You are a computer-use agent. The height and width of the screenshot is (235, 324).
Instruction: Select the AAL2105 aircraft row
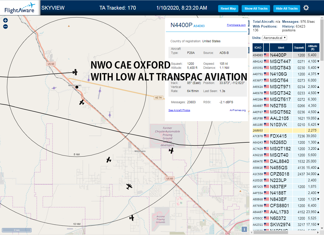[286, 118]
